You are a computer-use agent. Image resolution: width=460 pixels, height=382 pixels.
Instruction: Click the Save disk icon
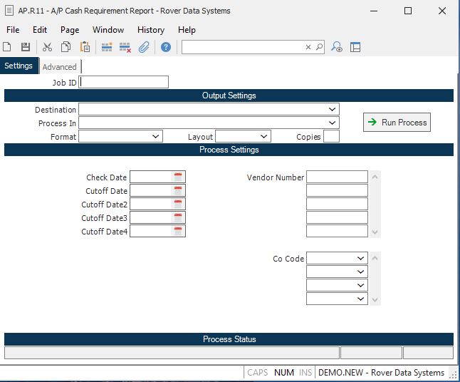26,47
